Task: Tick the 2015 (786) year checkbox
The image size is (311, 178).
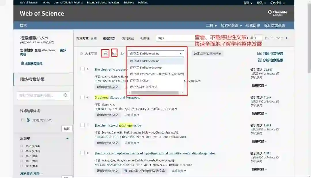Action: pyautogui.click(x=21, y=161)
